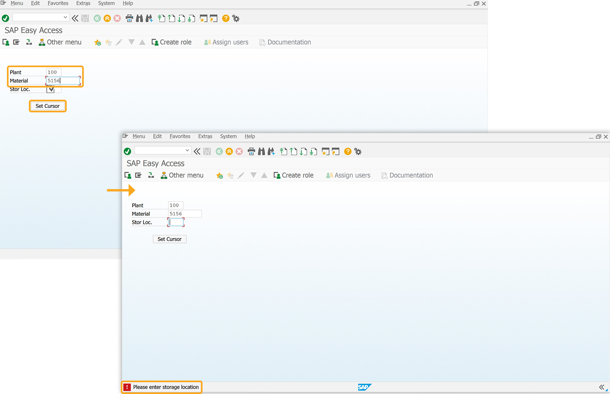This screenshot has width=610, height=394.
Task: Focus the Plant field in front window
Action: click(176, 206)
